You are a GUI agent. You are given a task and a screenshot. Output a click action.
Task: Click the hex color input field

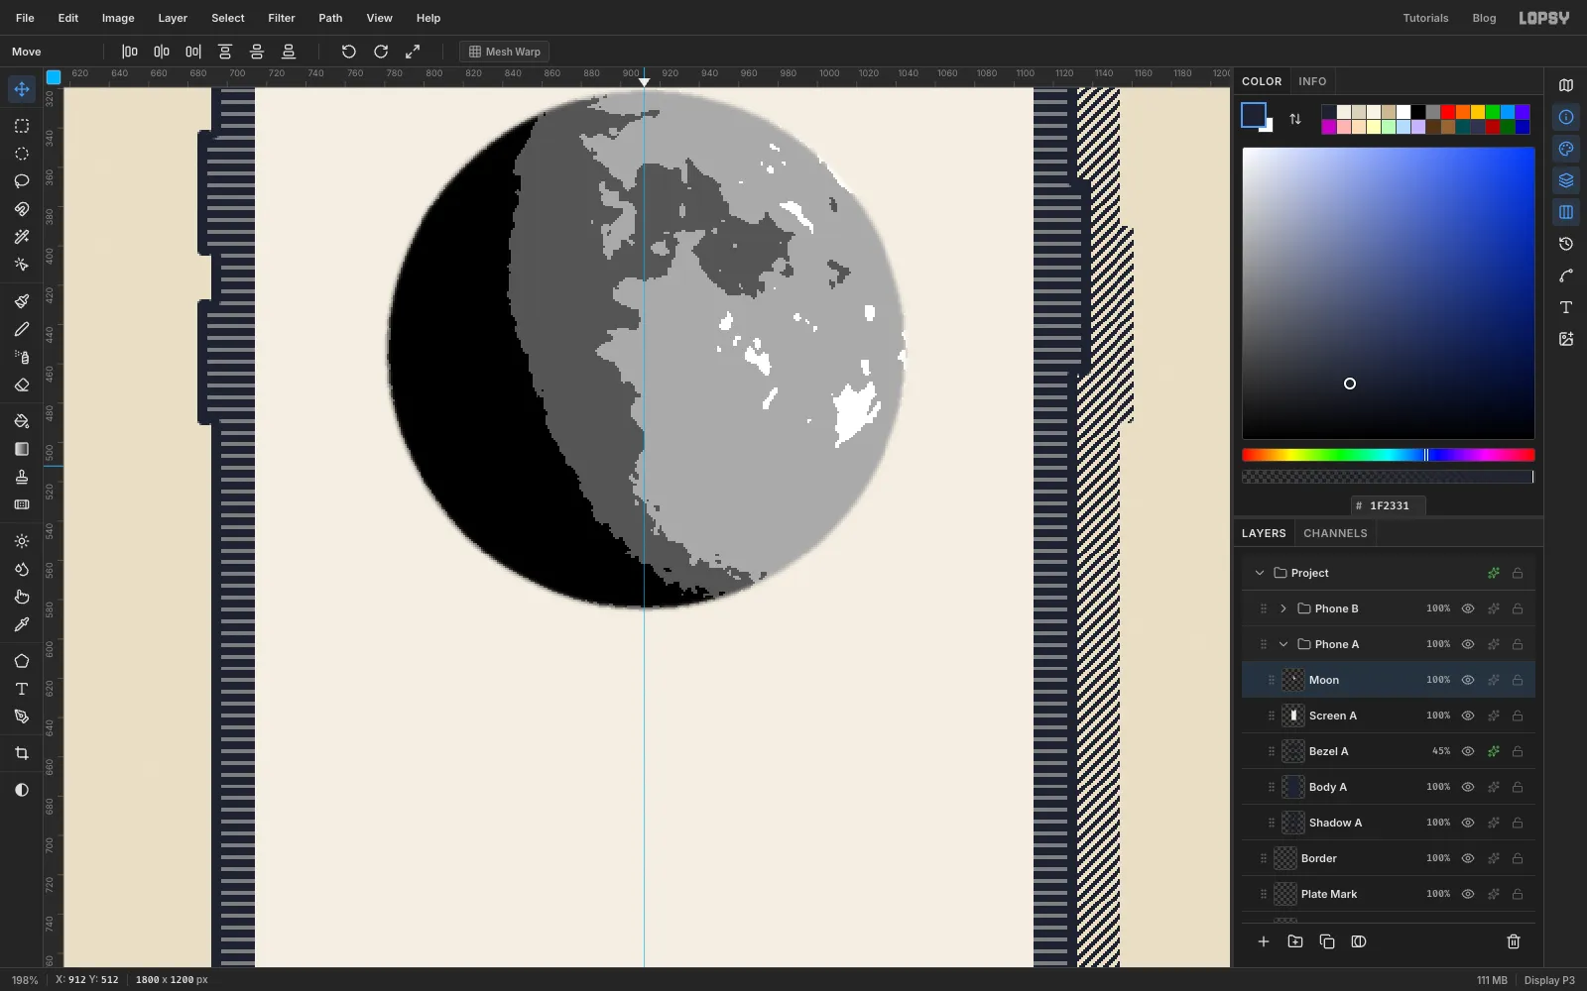1389,505
